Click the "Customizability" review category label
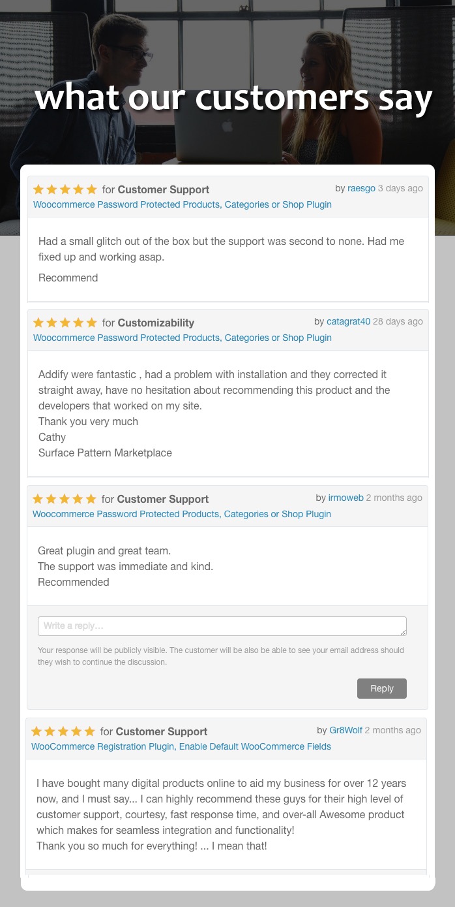 (x=156, y=323)
